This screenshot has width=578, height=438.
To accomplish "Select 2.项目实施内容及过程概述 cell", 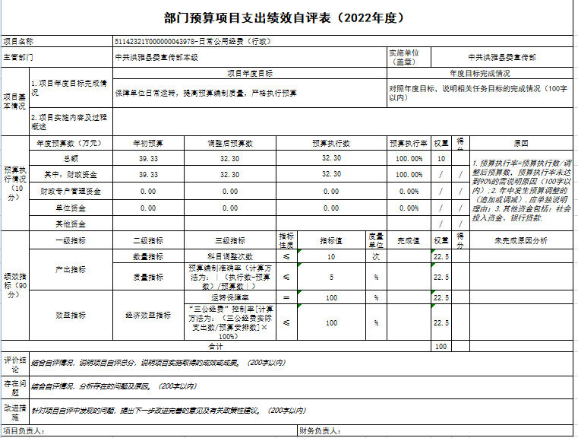I will coord(71,122).
